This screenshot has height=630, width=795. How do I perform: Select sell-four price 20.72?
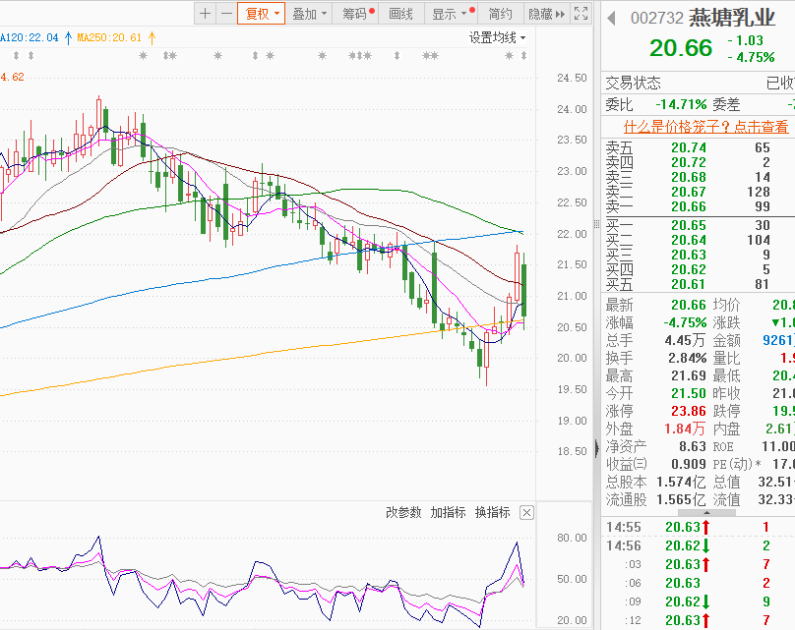pos(689,162)
